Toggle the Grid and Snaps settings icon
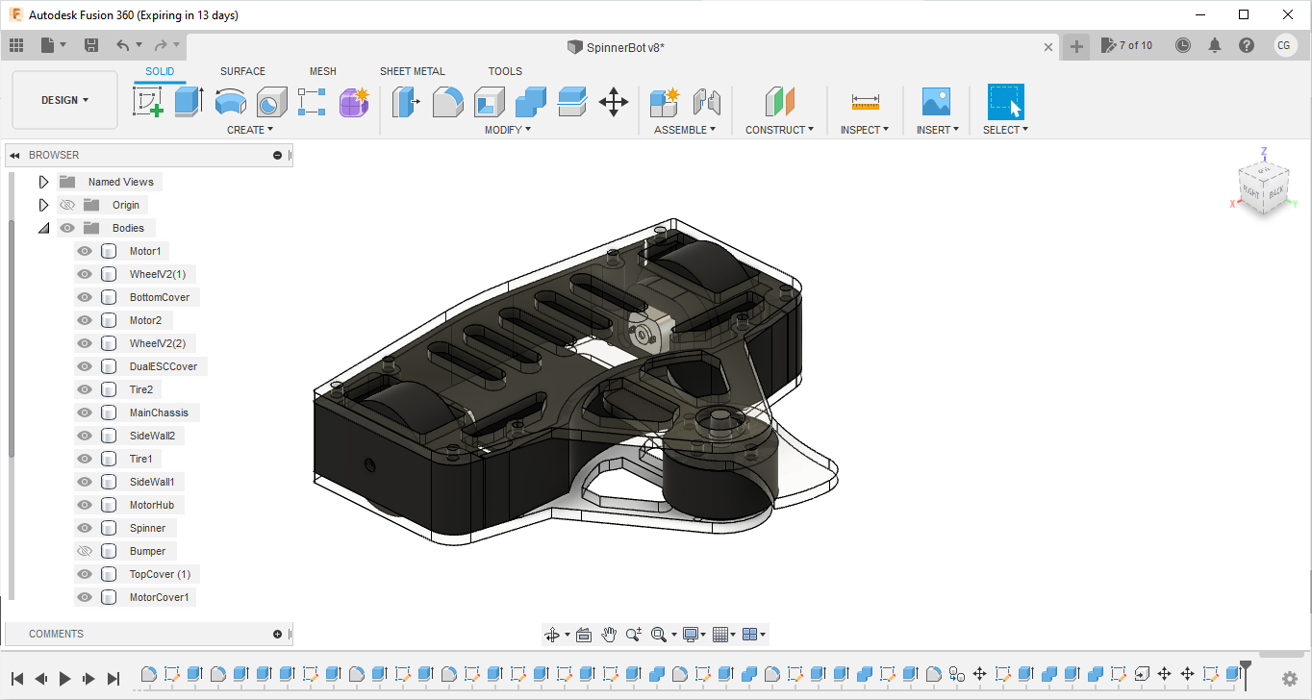Screen dimensions: 1312x700 722,634
